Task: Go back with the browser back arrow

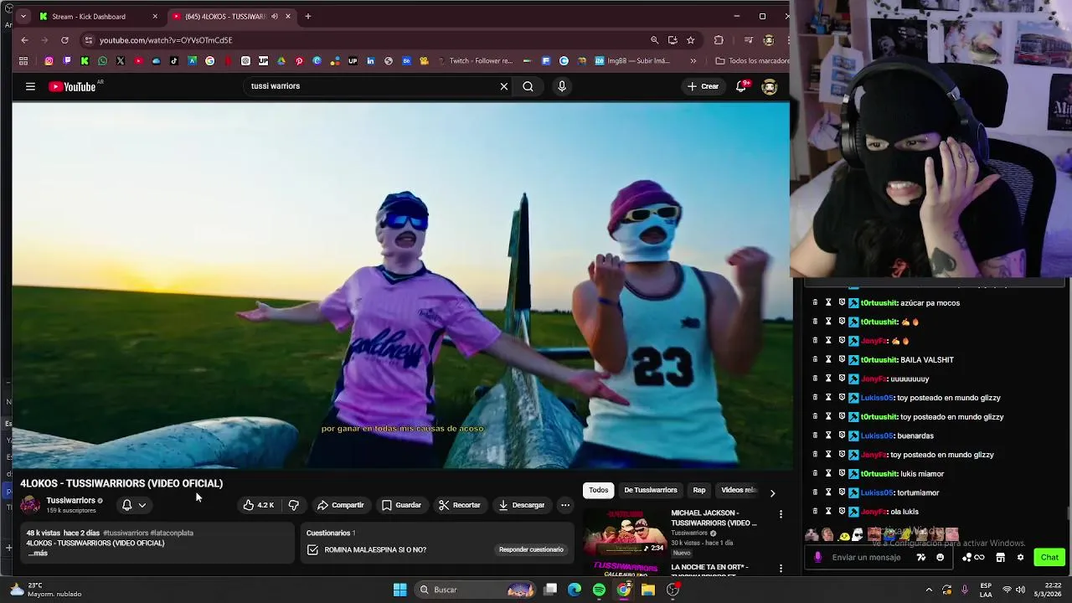Action: (x=24, y=39)
